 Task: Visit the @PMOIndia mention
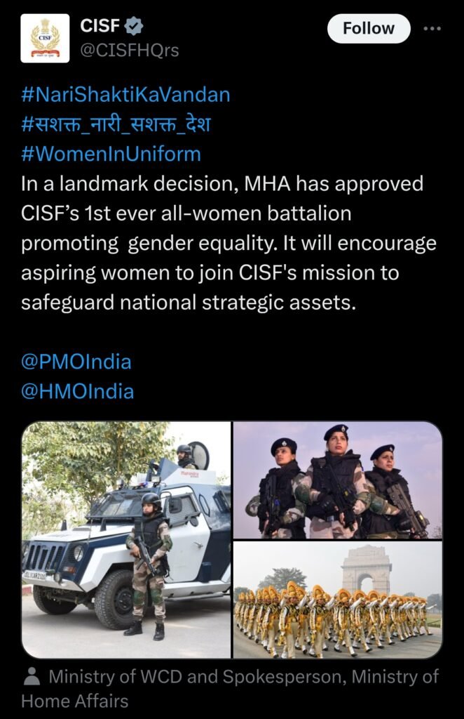tap(76, 362)
